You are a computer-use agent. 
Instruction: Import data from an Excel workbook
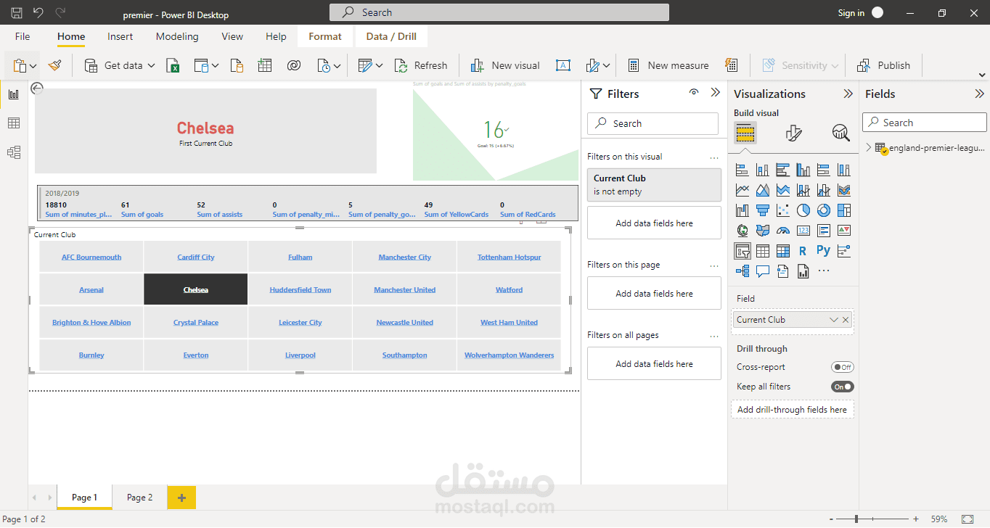[x=173, y=65]
